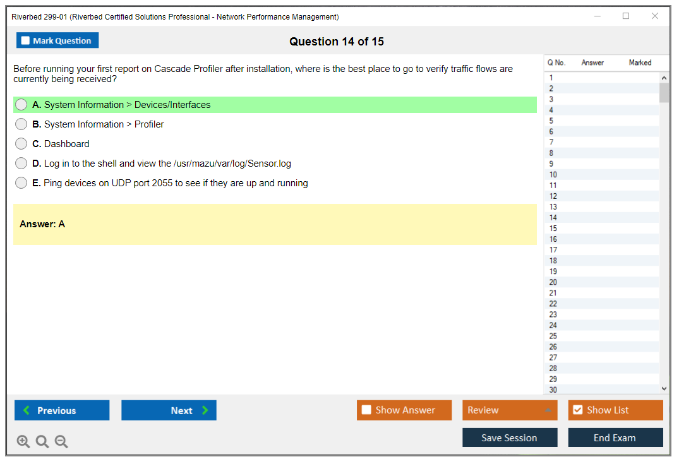This screenshot has width=679, height=464.
Task: Select option C Dashboard
Action: point(21,144)
